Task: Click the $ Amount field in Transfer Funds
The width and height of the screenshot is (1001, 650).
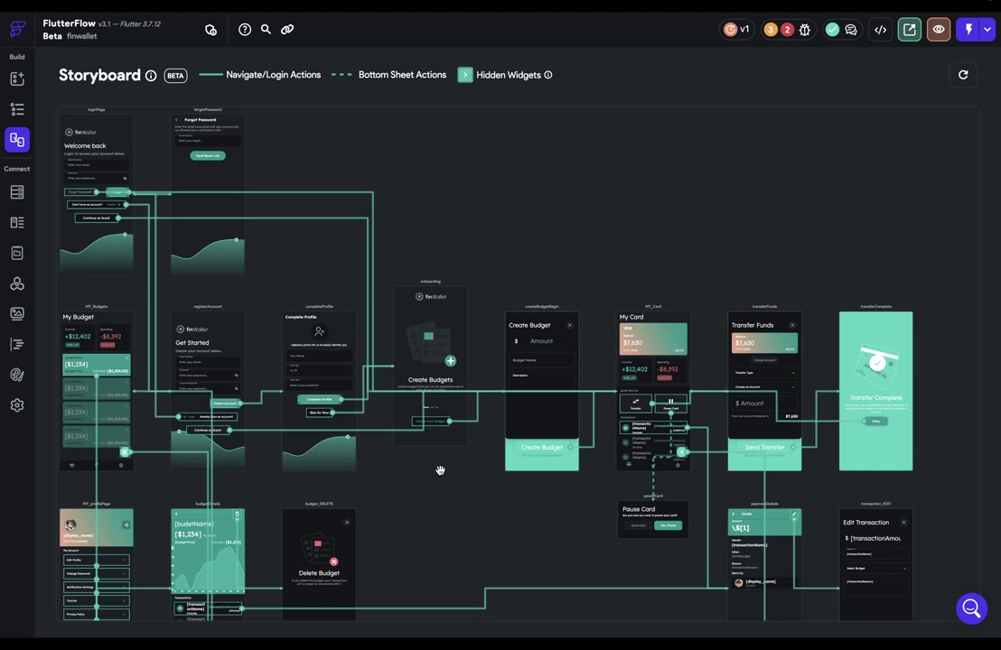Action: coord(764,404)
